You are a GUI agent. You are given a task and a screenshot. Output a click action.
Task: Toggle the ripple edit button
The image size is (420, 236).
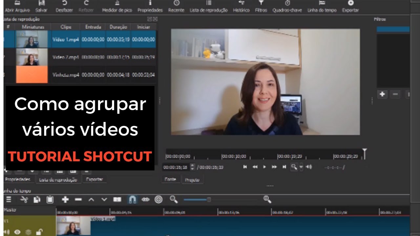pyautogui.click(x=145, y=199)
